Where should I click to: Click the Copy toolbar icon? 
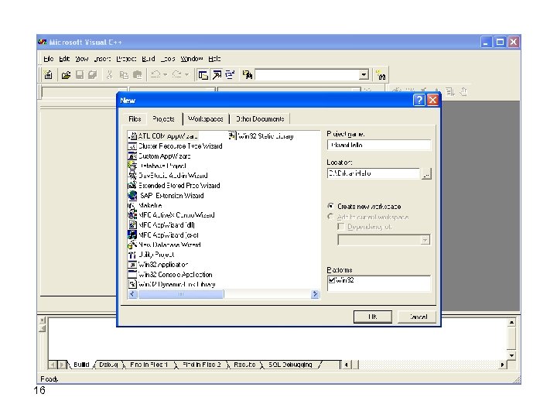tap(124, 74)
